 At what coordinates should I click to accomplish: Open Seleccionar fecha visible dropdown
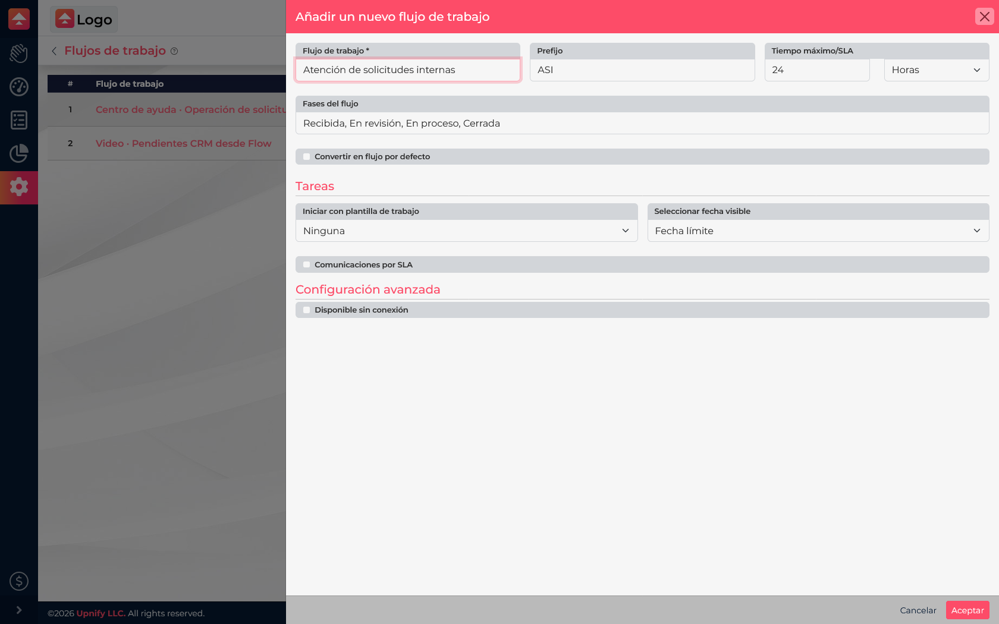tap(818, 231)
